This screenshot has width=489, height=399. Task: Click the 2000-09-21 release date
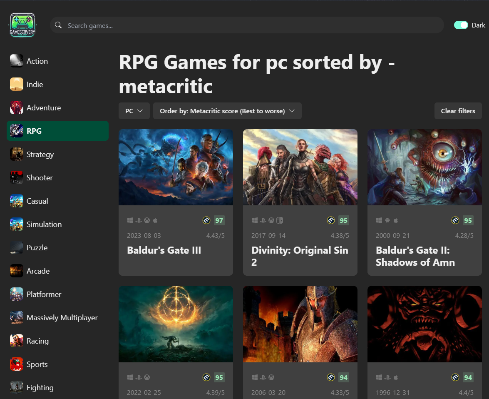(392, 236)
